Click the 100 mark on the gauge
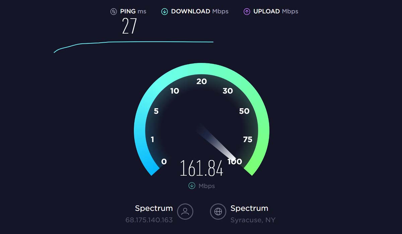 pyautogui.click(x=234, y=161)
